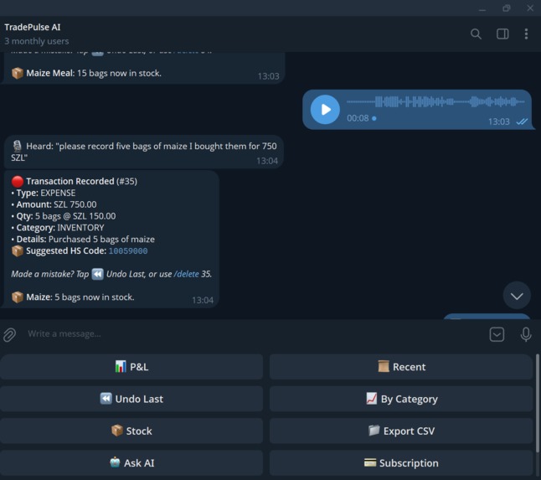
Task: Tap the P&L keyboard button
Action: [131, 366]
